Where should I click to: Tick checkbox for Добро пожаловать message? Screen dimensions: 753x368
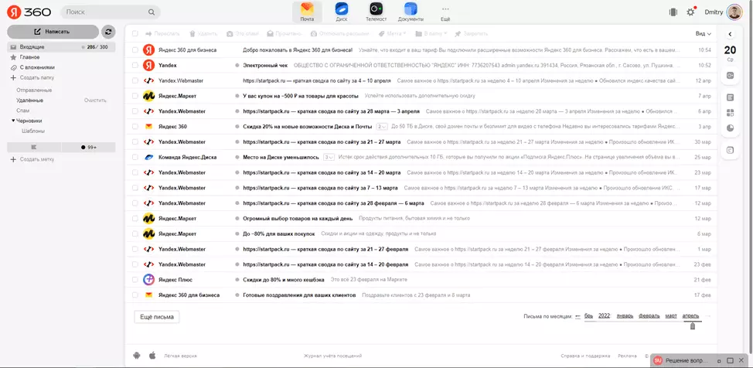135,50
